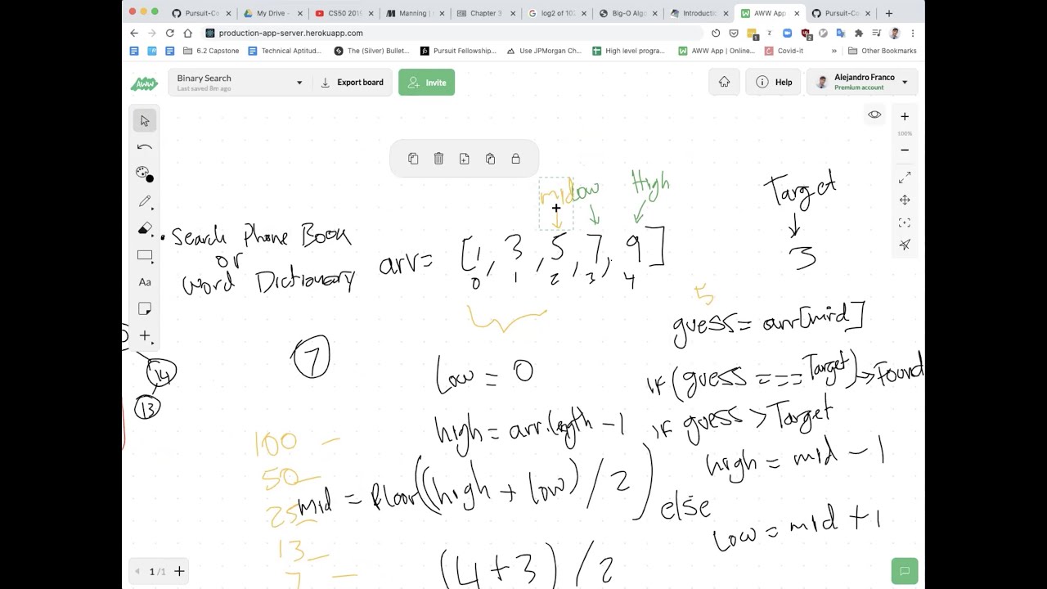The height and width of the screenshot is (589, 1047).
Task: Go back in browser history
Action: tap(134, 33)
